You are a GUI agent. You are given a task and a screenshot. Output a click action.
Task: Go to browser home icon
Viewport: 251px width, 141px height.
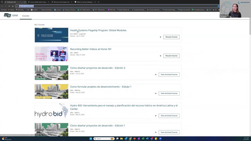coord(13,6)
